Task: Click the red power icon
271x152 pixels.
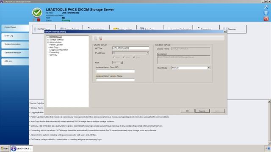Action: pyautogui.click(x=266, y=19)
